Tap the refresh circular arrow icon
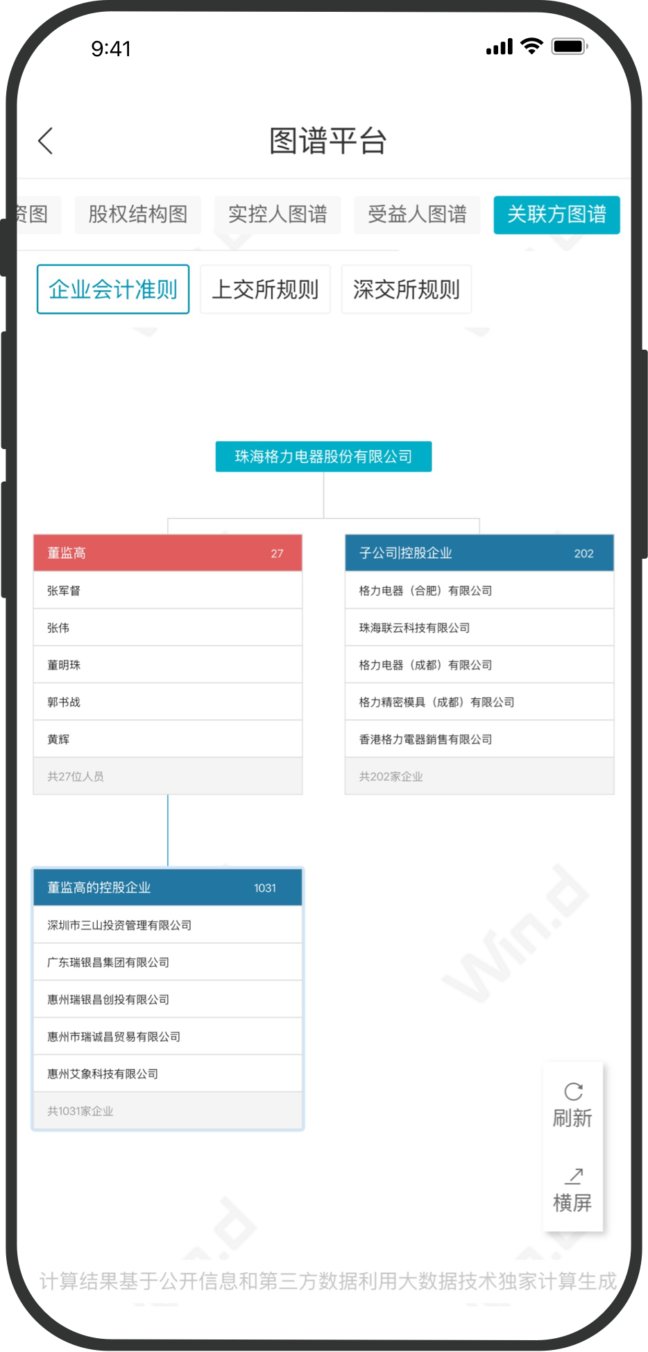 (573, 1091)
